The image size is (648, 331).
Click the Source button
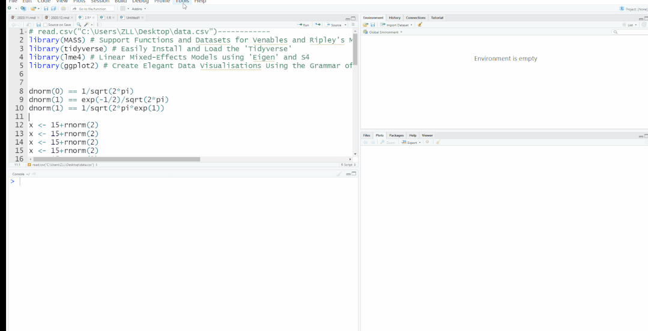334,25
